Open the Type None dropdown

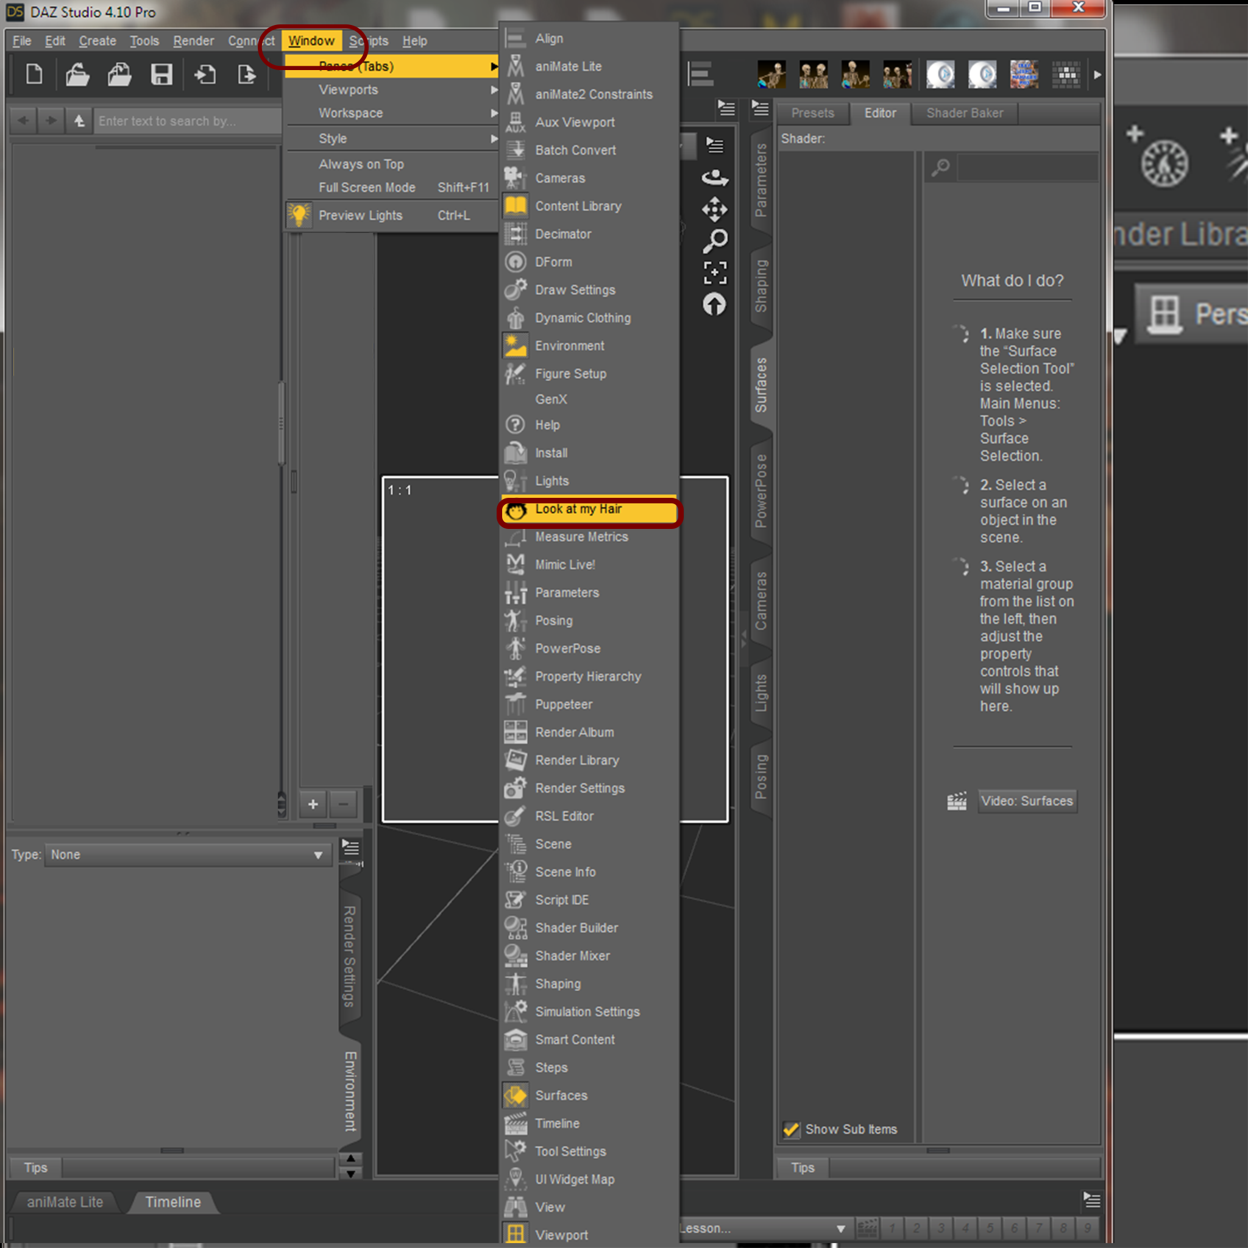(187, 854)
